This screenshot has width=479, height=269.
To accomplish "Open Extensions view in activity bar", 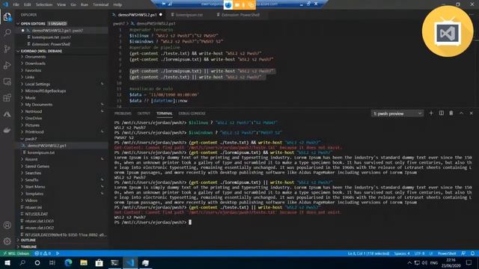I will [x=7, y=98].
